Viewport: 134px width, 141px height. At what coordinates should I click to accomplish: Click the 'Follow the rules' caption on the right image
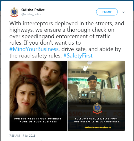point(97,120)
